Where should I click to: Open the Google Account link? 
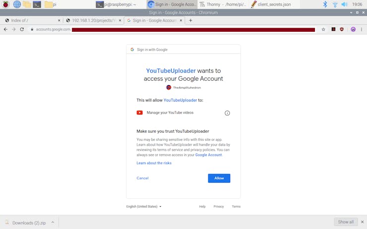(208, 155)
